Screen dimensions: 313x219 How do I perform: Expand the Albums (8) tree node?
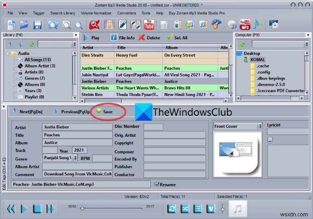pos(14,85)
